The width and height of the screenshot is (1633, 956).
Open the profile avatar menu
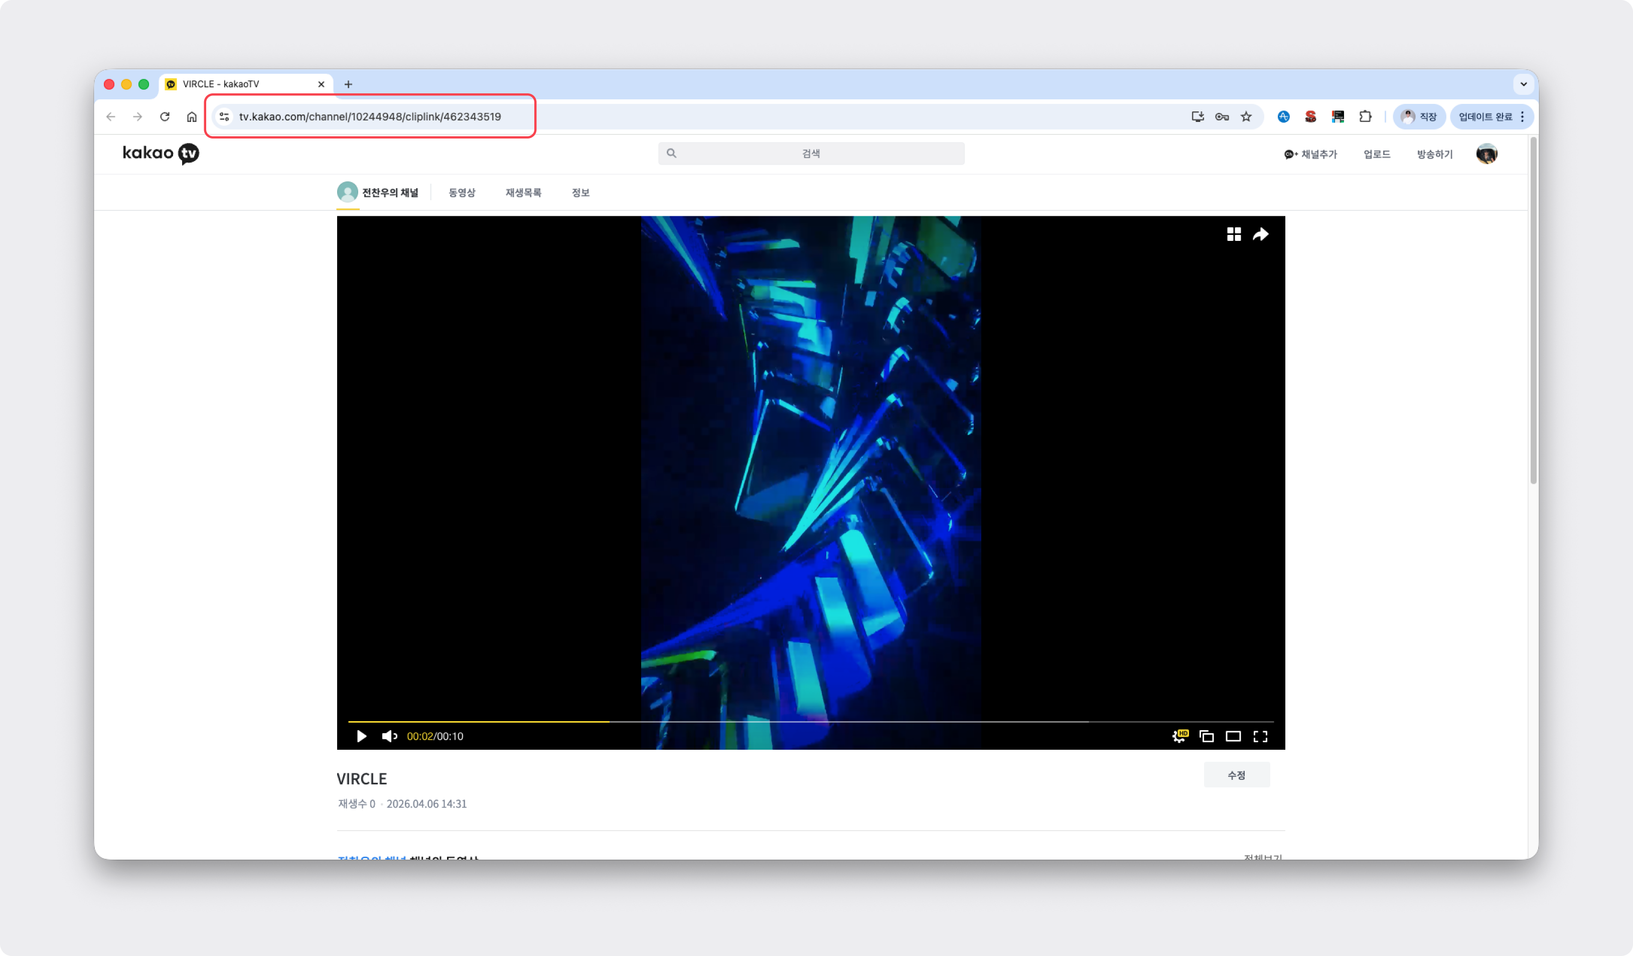[x=1486, y=154]
